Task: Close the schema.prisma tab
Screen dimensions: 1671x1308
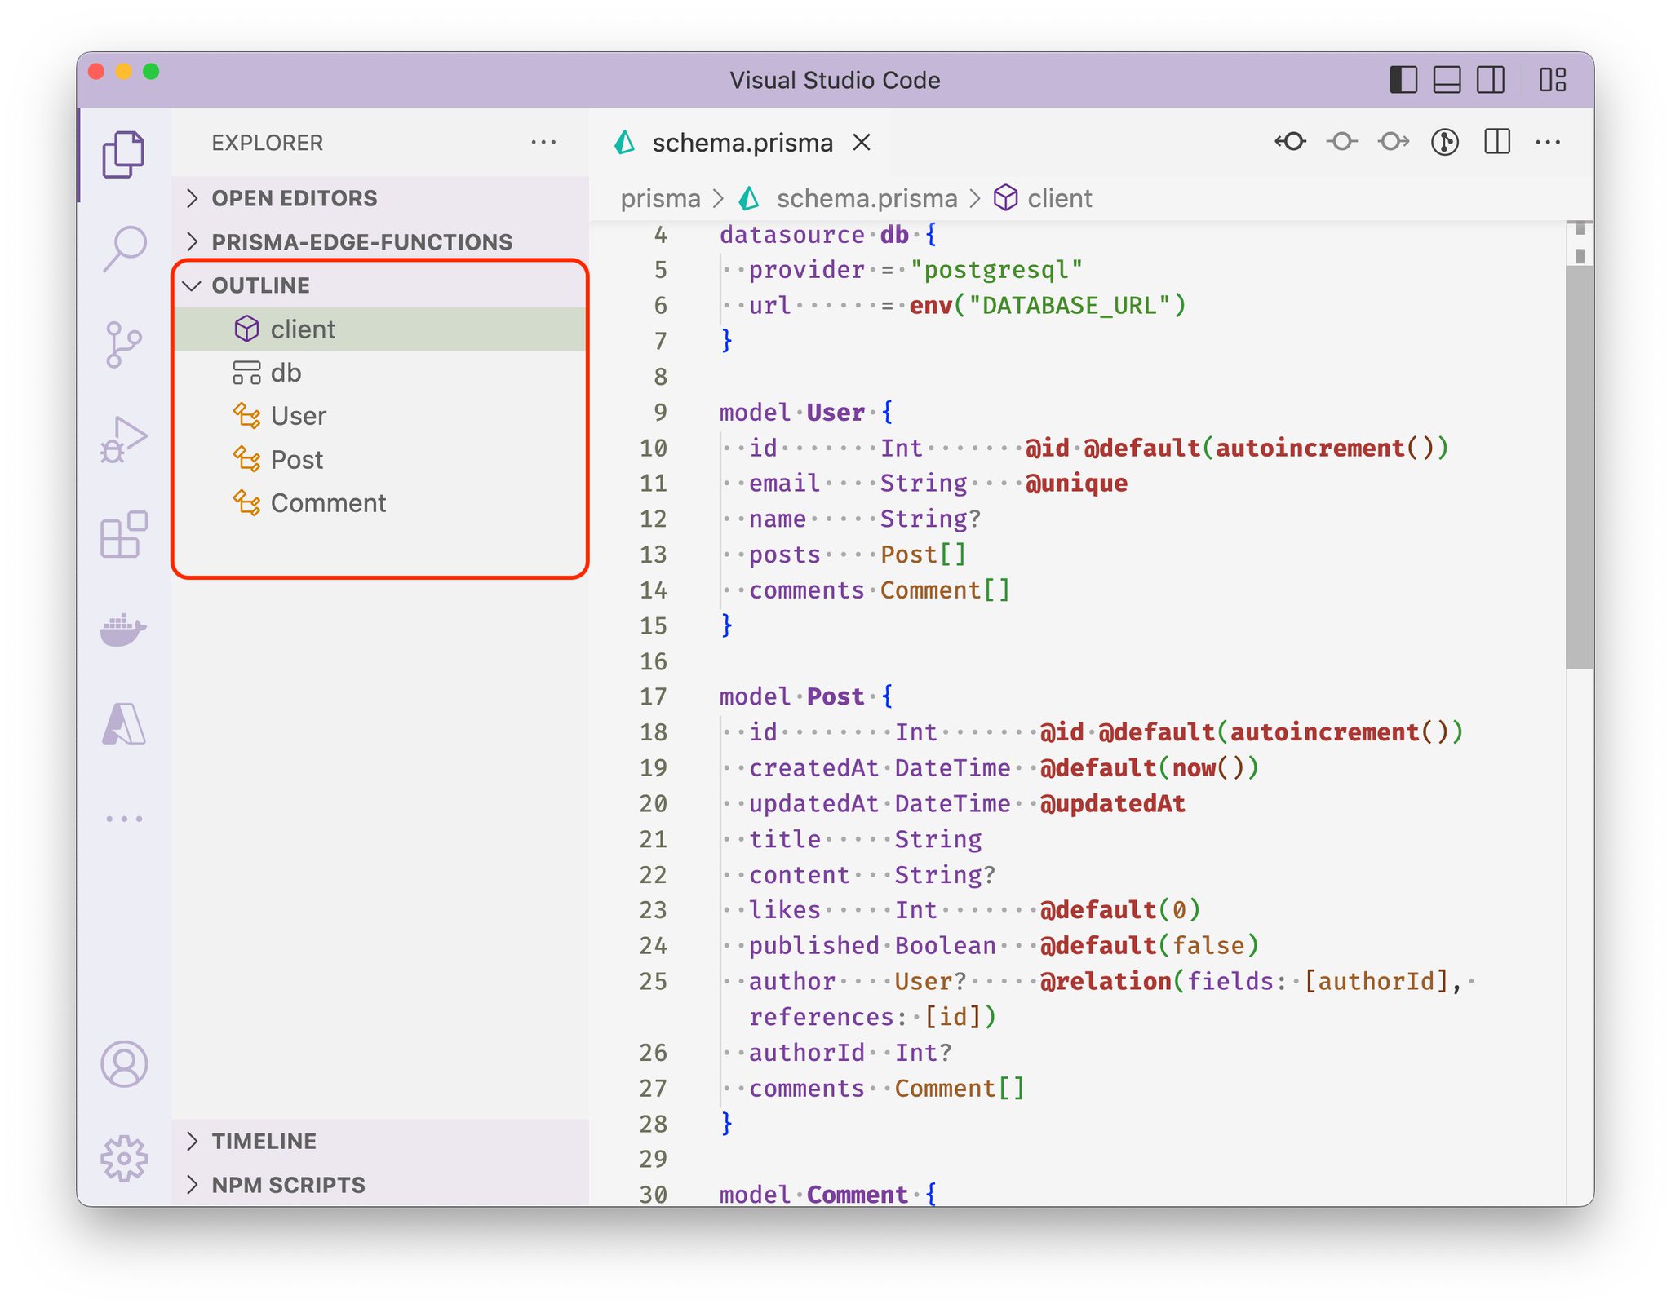Action: click(x=862, y=143)
